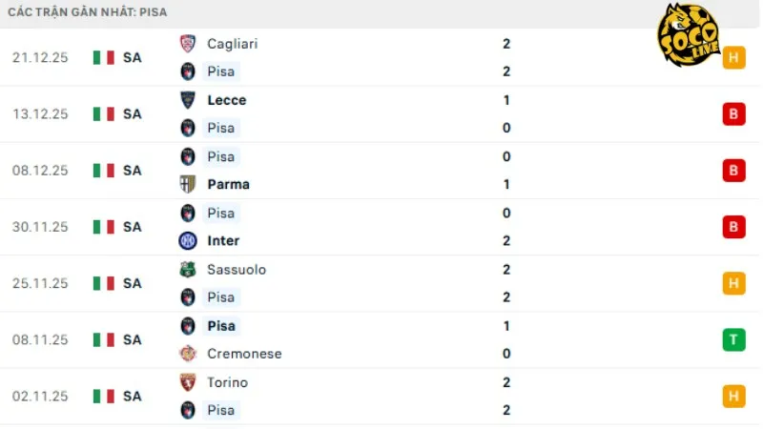
Task: Click the Lecce team logo
Action: (188, 100)
